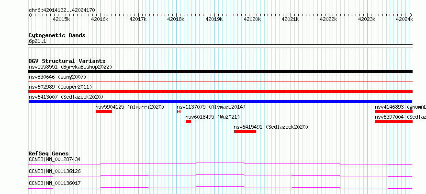Open the nsv5558551 (ByrskaBishop2022) label
Screen dimensions: 426x194
coord(70,67)
